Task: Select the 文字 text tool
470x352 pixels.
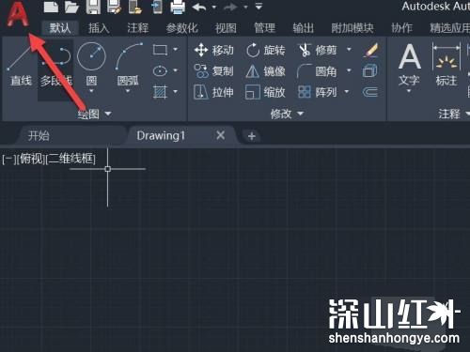Action: pyautogui.click(x=409, y=65)
